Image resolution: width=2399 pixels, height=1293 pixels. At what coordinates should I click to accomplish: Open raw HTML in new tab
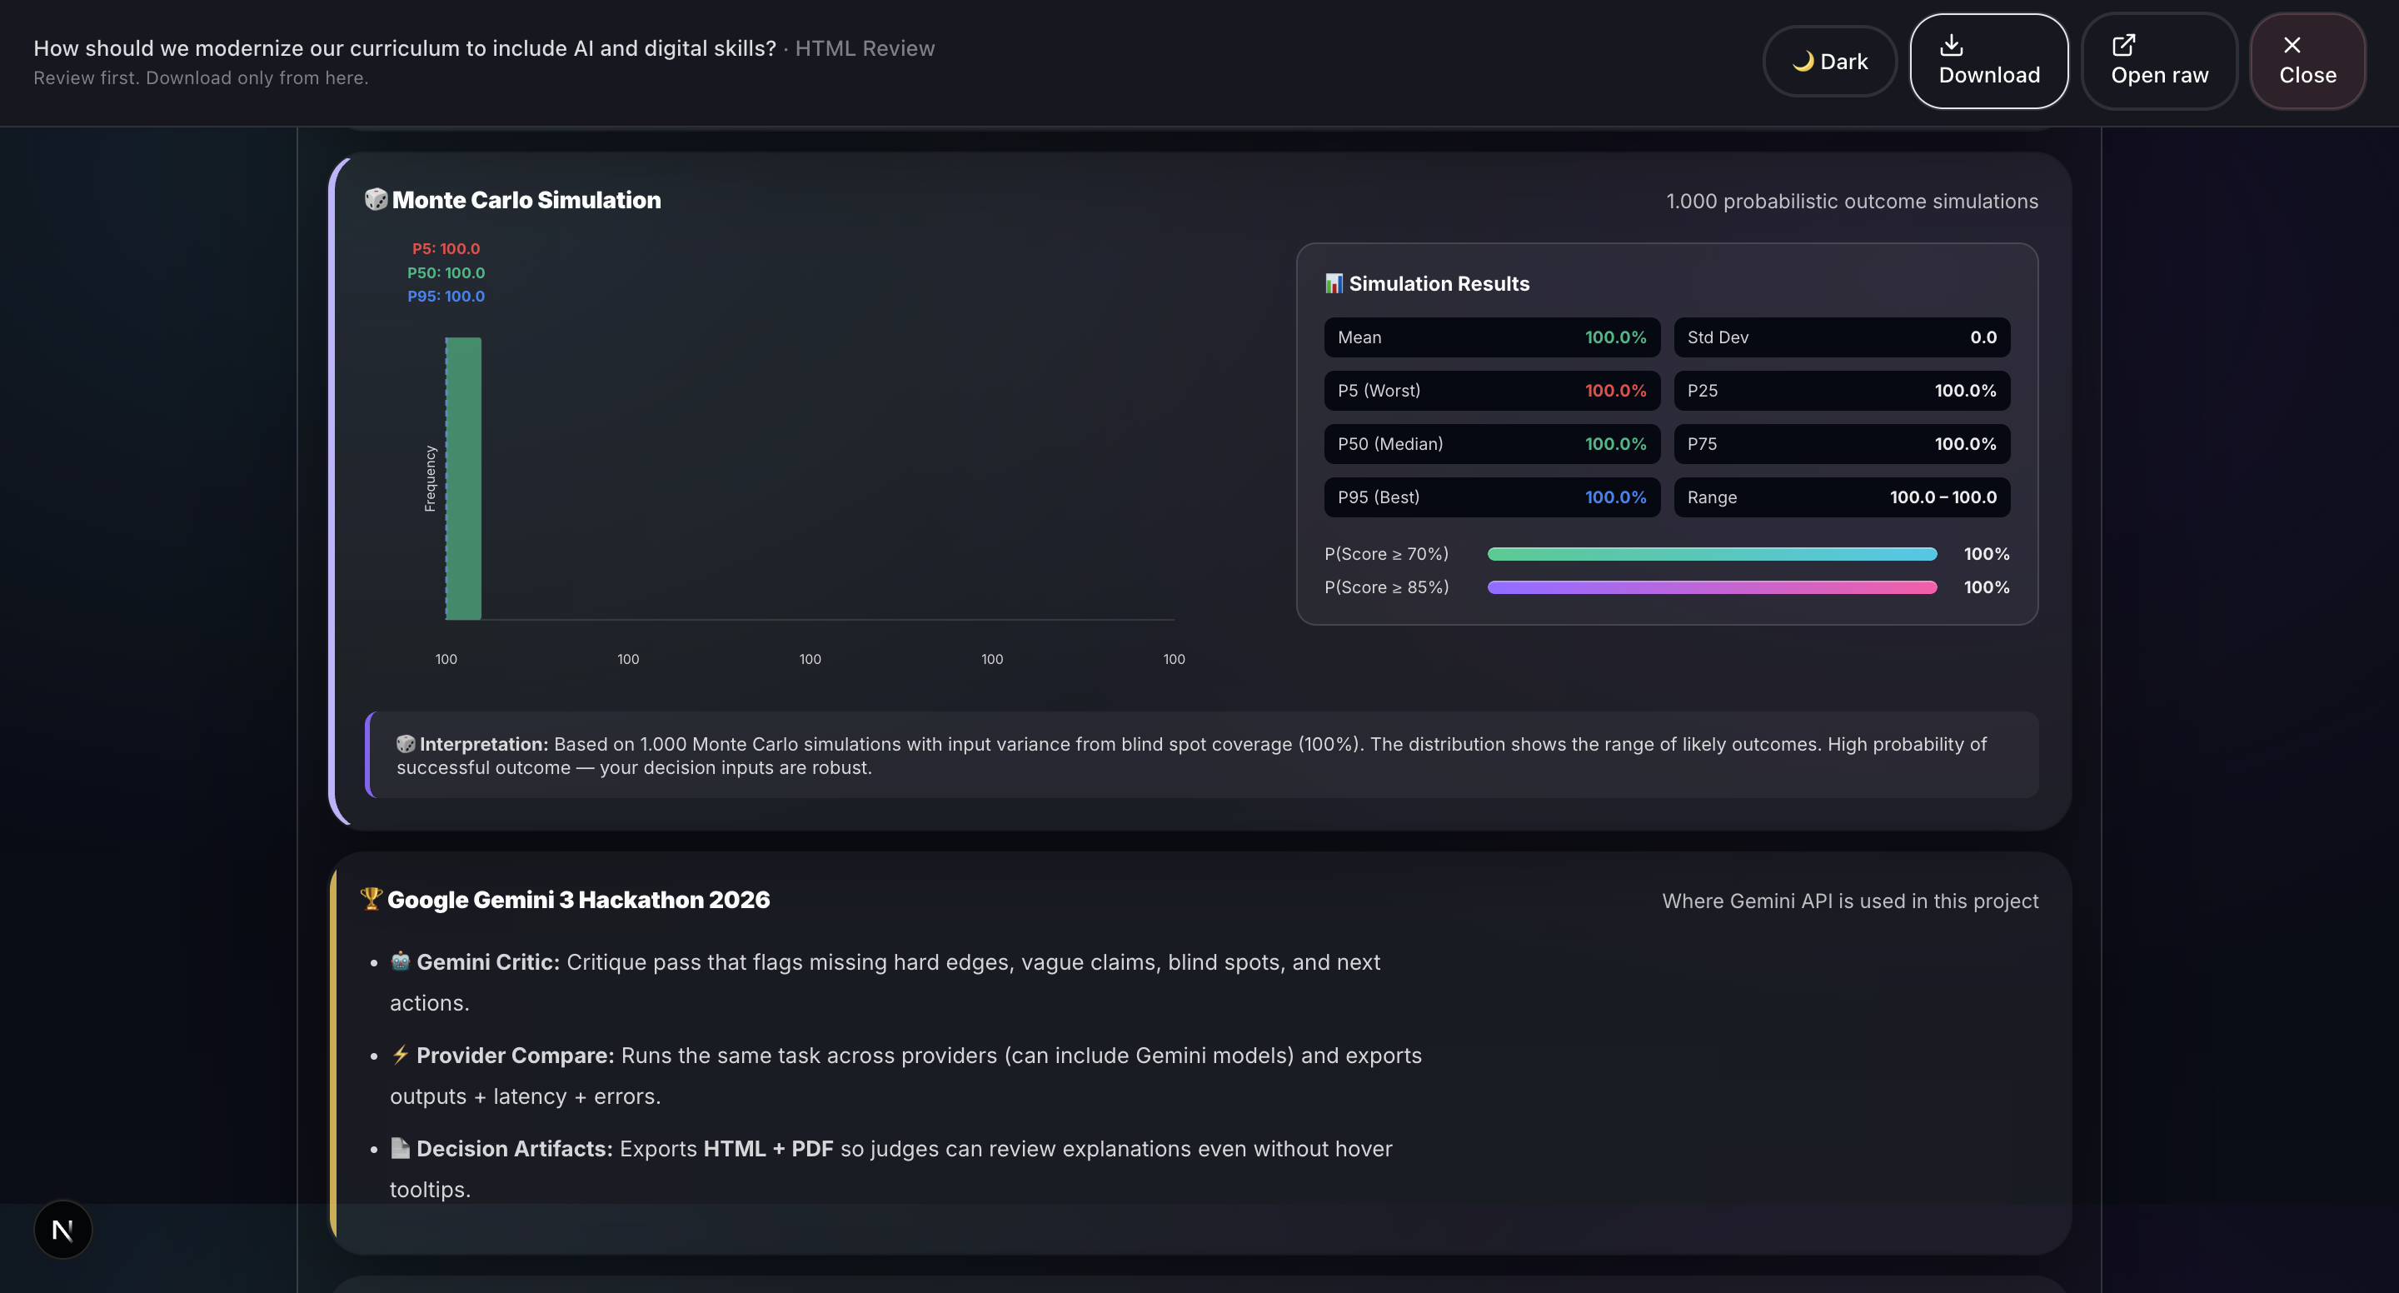[x=2159, y=62]
